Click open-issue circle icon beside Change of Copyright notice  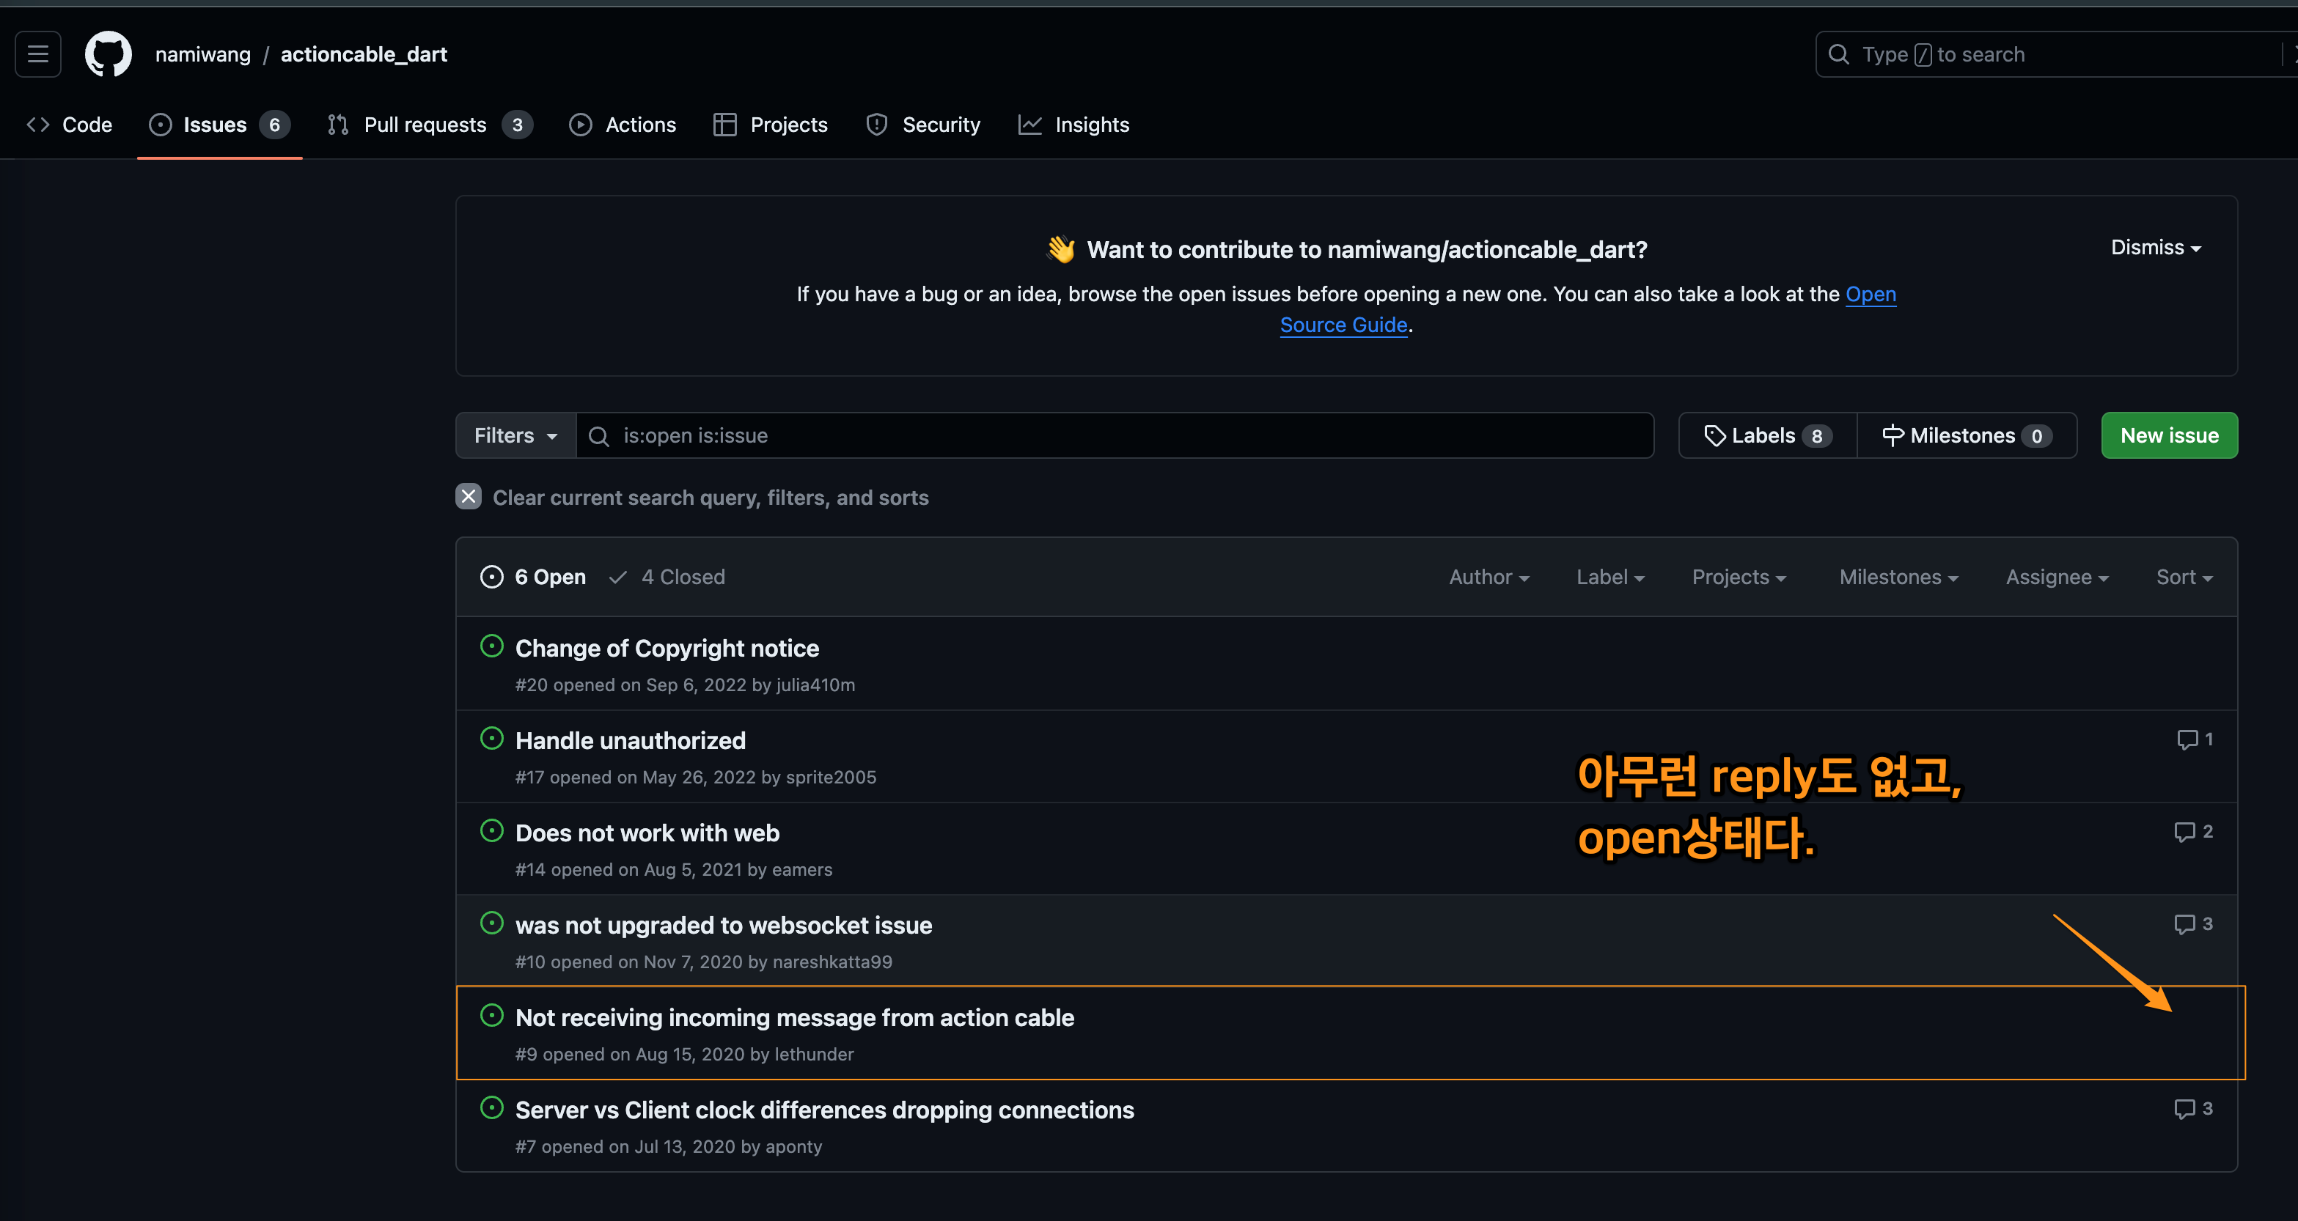(491, 646)
